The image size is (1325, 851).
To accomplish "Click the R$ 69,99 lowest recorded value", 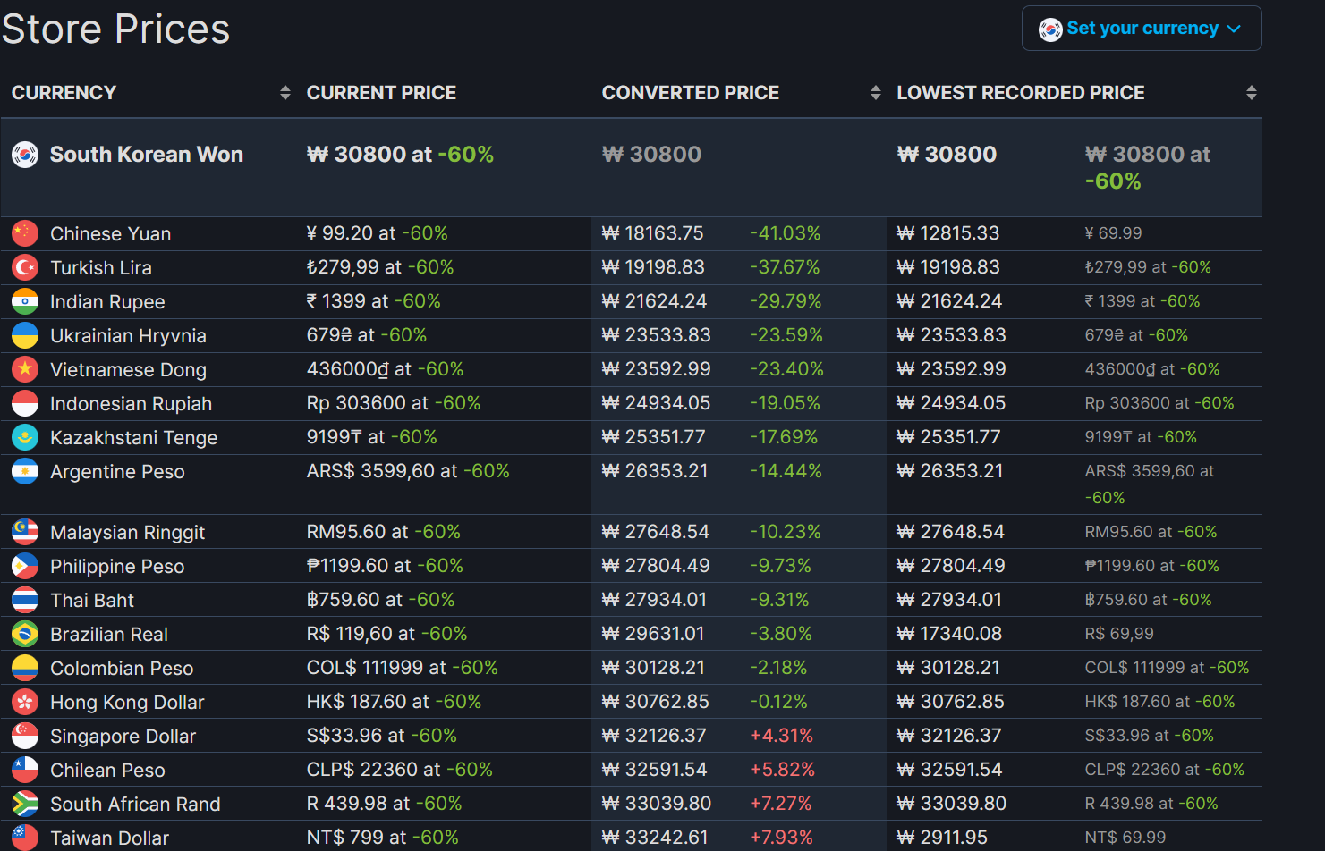I will click(x=1119, y=634).
